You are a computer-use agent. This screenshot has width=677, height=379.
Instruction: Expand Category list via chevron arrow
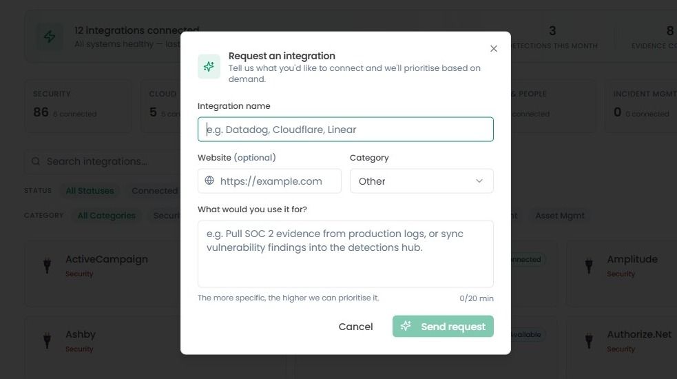coord(479,181)
